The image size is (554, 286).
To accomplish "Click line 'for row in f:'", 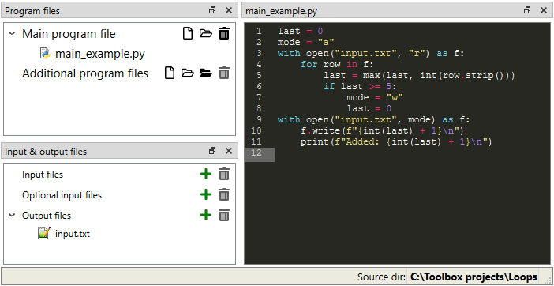I will [337, 64].
